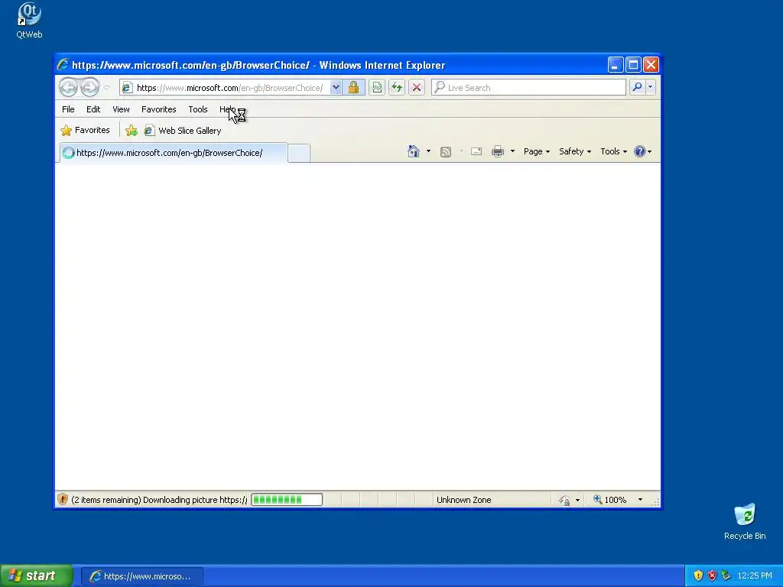Open the Edit menu

click(x=93, y=109)
